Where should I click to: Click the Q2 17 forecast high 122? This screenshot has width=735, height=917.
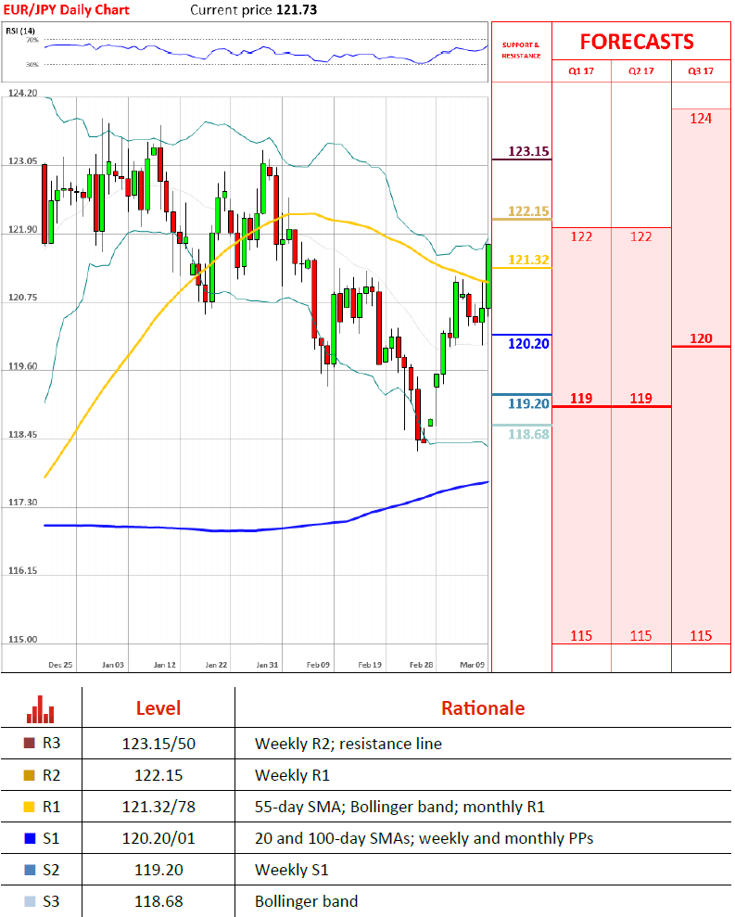coord(640,236)
